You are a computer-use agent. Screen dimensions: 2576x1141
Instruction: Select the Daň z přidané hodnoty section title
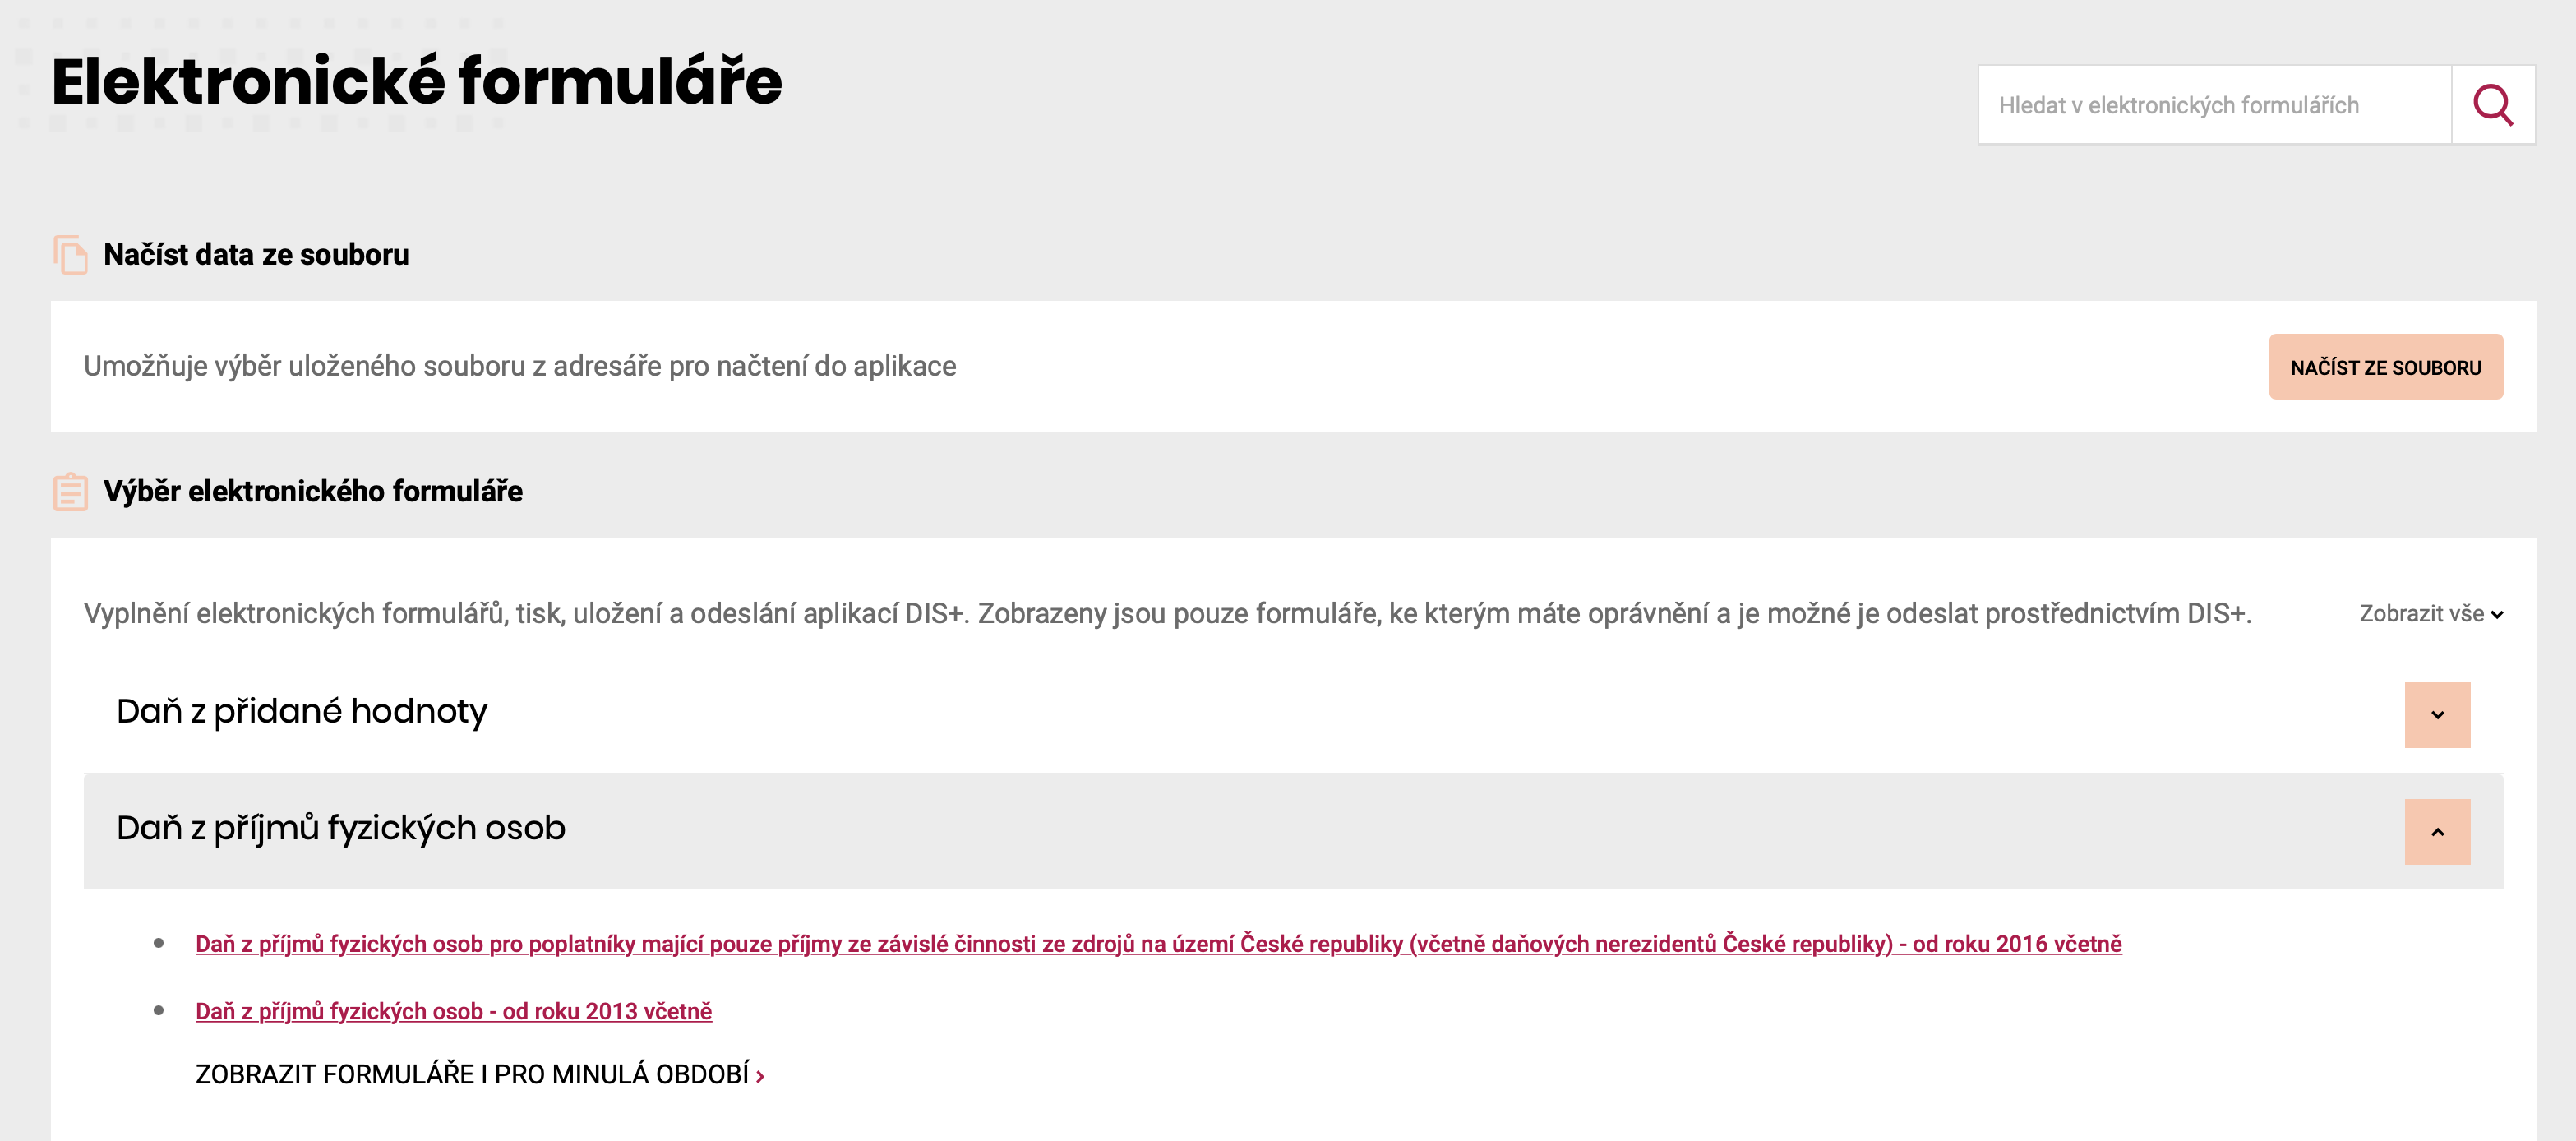click(302, 711)
